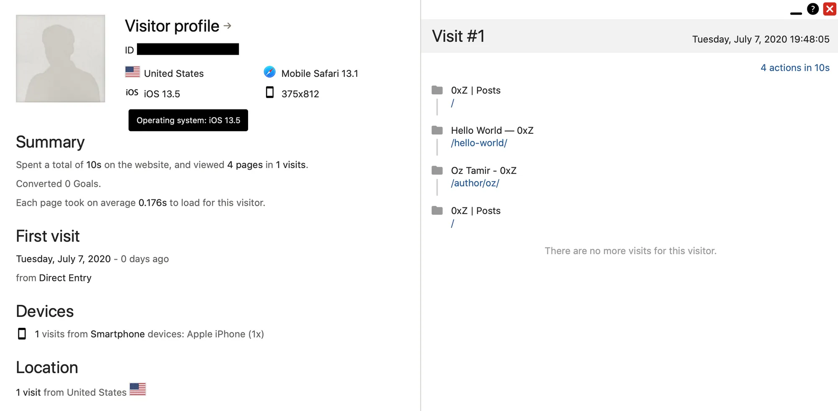Open the /author/oz/ page link
Image resolution: width=838 pixels, height=411 pixels.
[x=475, y=183]
